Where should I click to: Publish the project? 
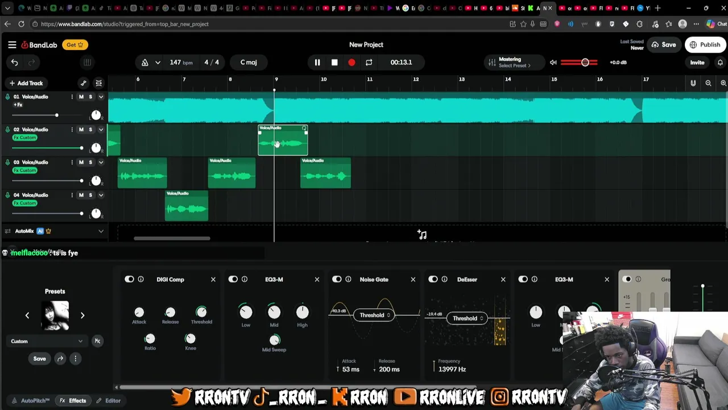click(x=705, y=45)
